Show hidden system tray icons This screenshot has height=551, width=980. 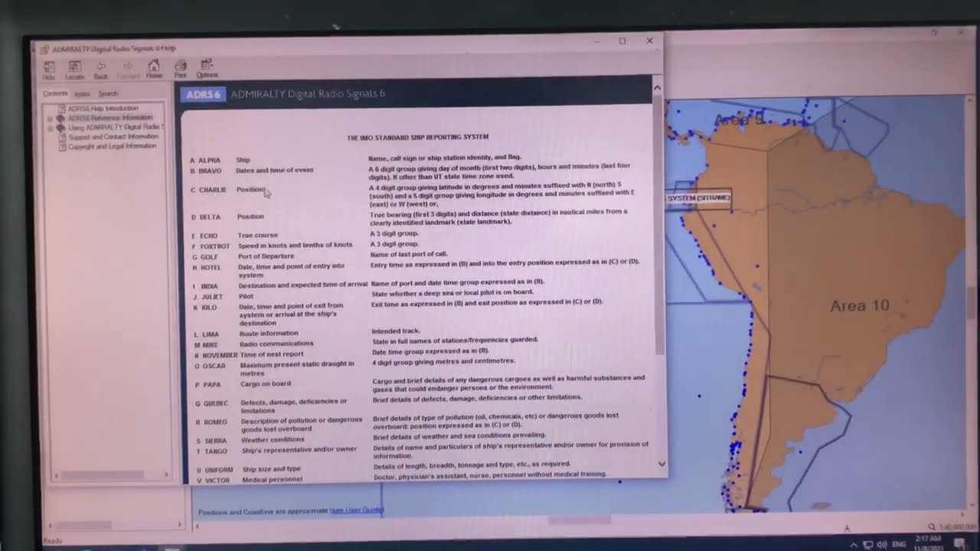[x=854, y=544]
